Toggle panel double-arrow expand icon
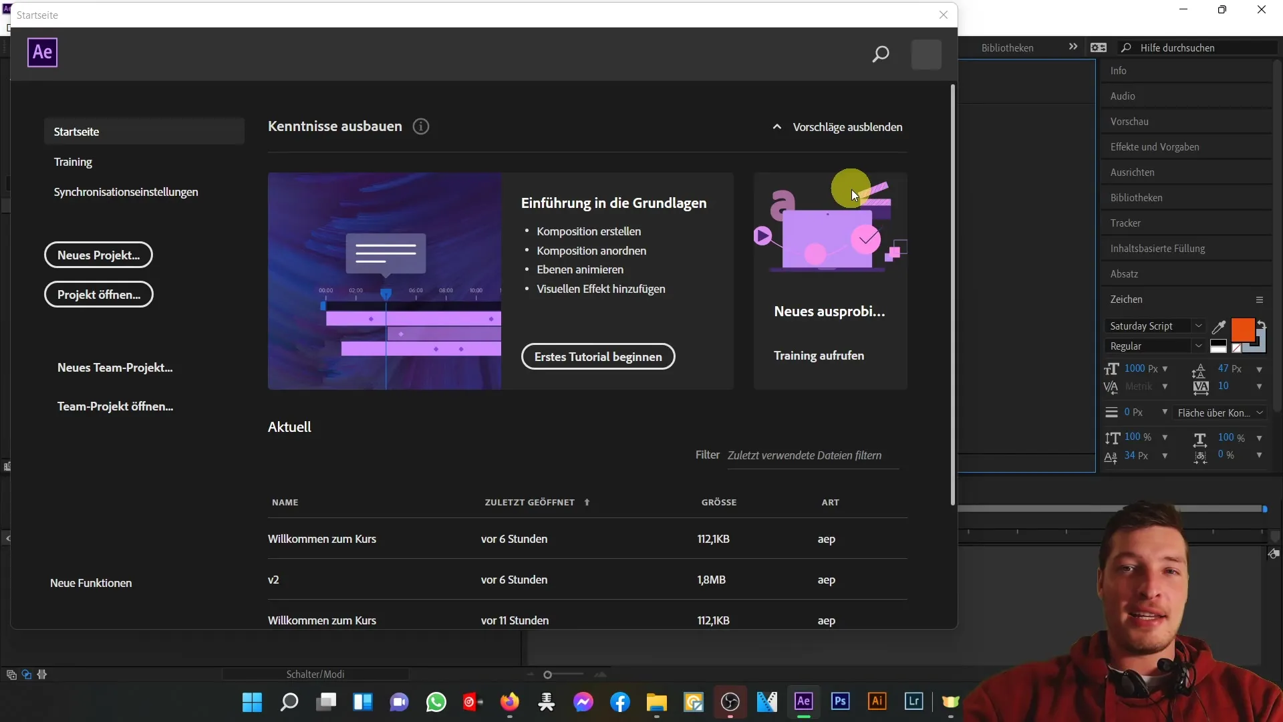 (x=1073, y=46)
